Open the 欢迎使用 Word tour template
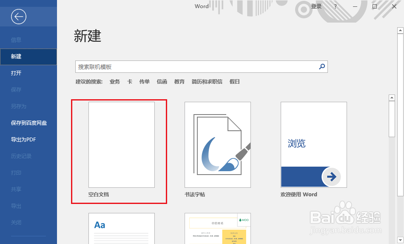The height and width of the screenshot is (244, 404). (314, 145)
